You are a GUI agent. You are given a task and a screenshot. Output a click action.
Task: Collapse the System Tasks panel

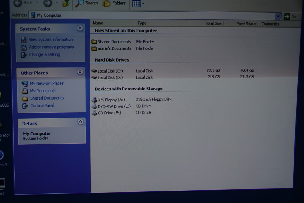tap(80, 28)
